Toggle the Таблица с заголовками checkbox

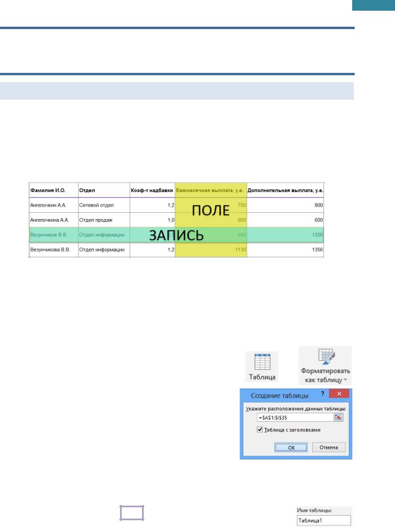pyautogui.click(x=260, y=430)
